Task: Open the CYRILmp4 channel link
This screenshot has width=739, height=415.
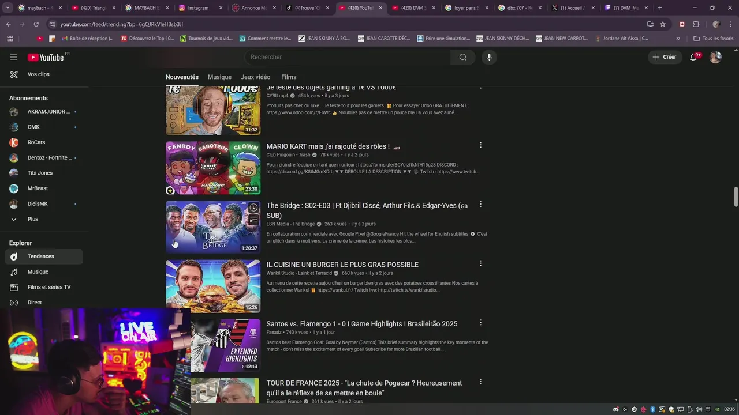Action: (x=277, y=96)
